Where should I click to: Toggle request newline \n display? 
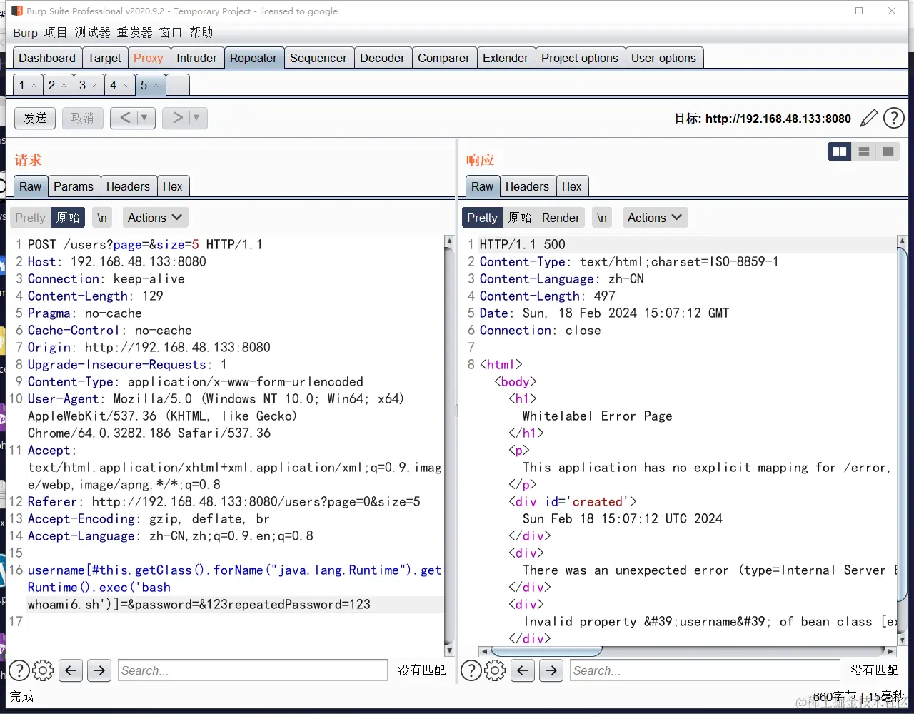click(x=102, y=218)
